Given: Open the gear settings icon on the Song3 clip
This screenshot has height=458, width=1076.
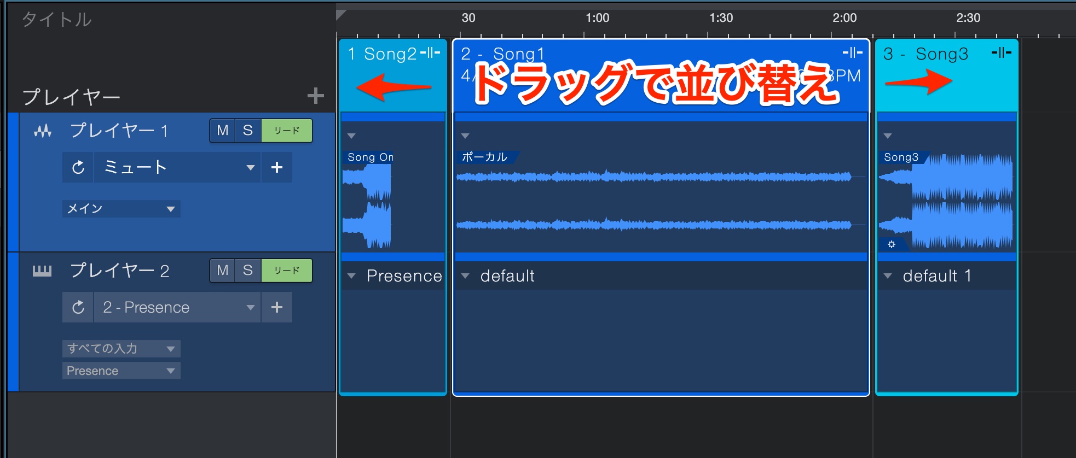Looking at the screenshot, I should tap(892, 244).
